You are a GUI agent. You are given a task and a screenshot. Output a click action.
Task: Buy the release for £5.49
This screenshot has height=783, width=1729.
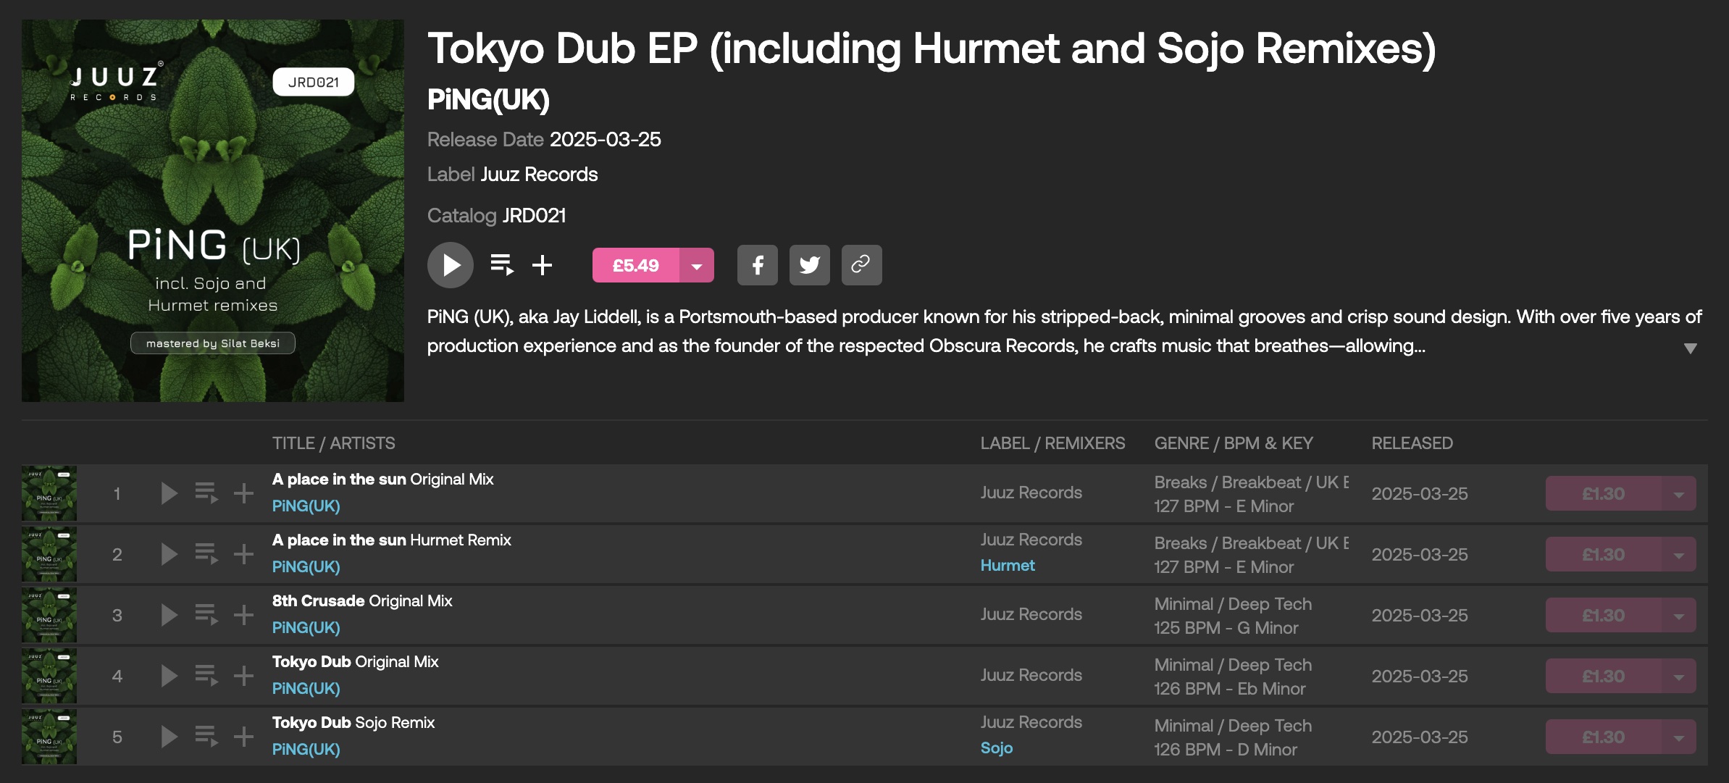[636, 265]
